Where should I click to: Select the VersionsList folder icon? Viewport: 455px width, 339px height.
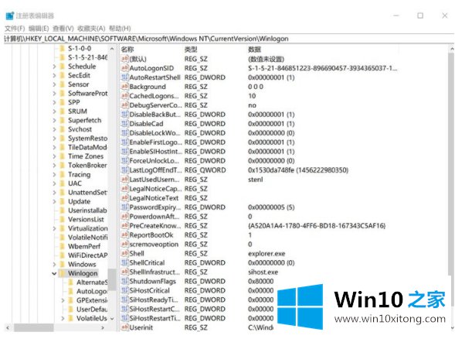pyautogui.click(x=63, y=220)
